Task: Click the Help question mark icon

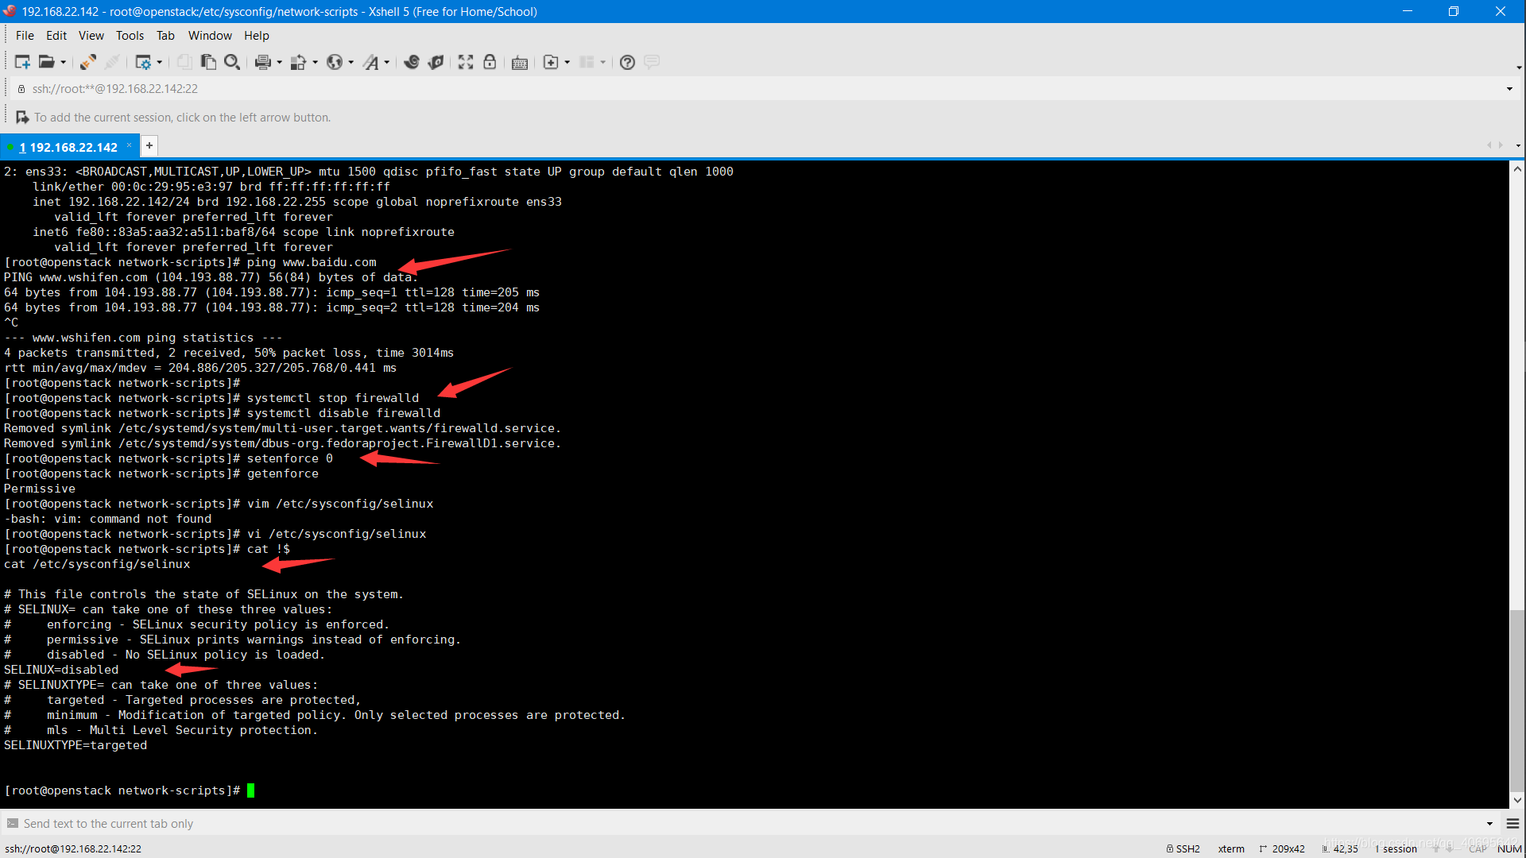Action: click(x=627, y=62)
